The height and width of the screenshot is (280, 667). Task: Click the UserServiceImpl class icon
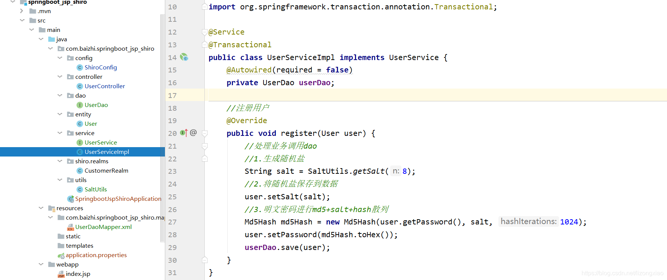coord(80,152)
